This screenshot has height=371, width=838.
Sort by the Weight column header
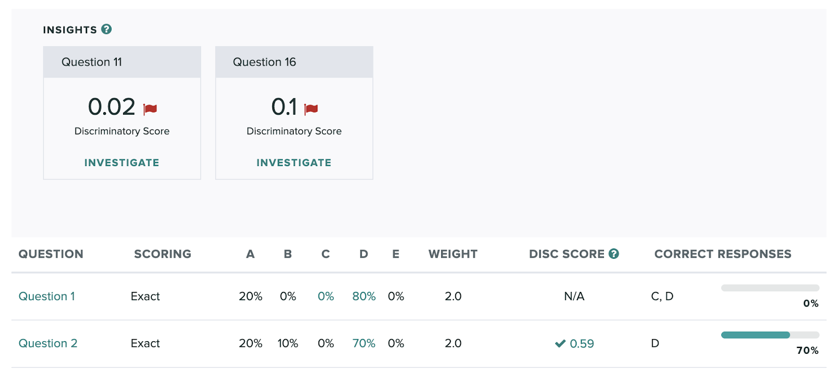pos(453,254)
